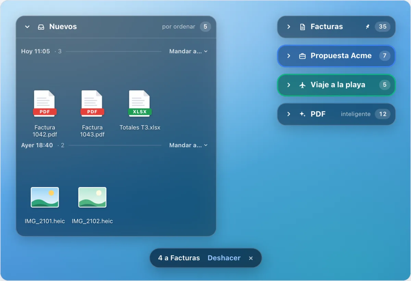
Task: Click the 5 count badge on Viaje a la playa
Action: pos(385,85)
